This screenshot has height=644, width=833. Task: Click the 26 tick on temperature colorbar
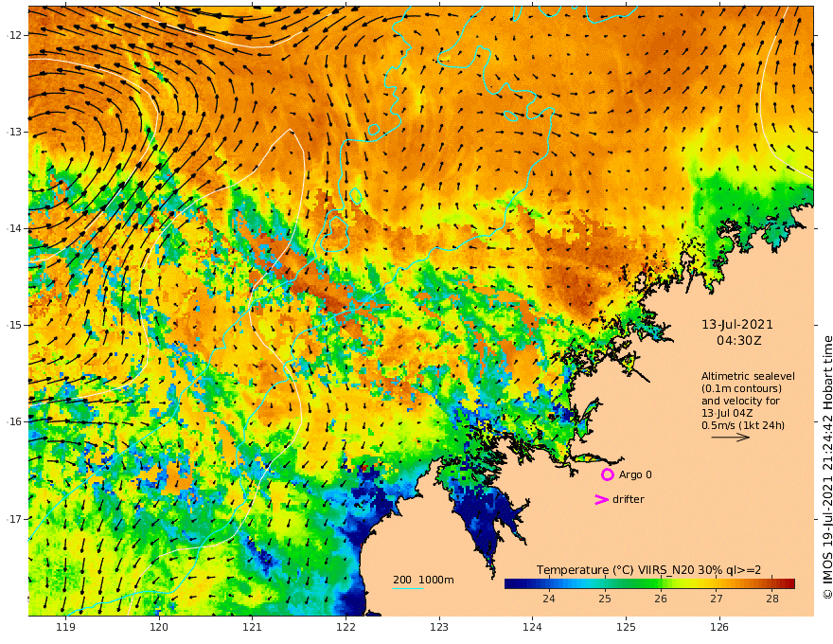click(x=661, y=599)
